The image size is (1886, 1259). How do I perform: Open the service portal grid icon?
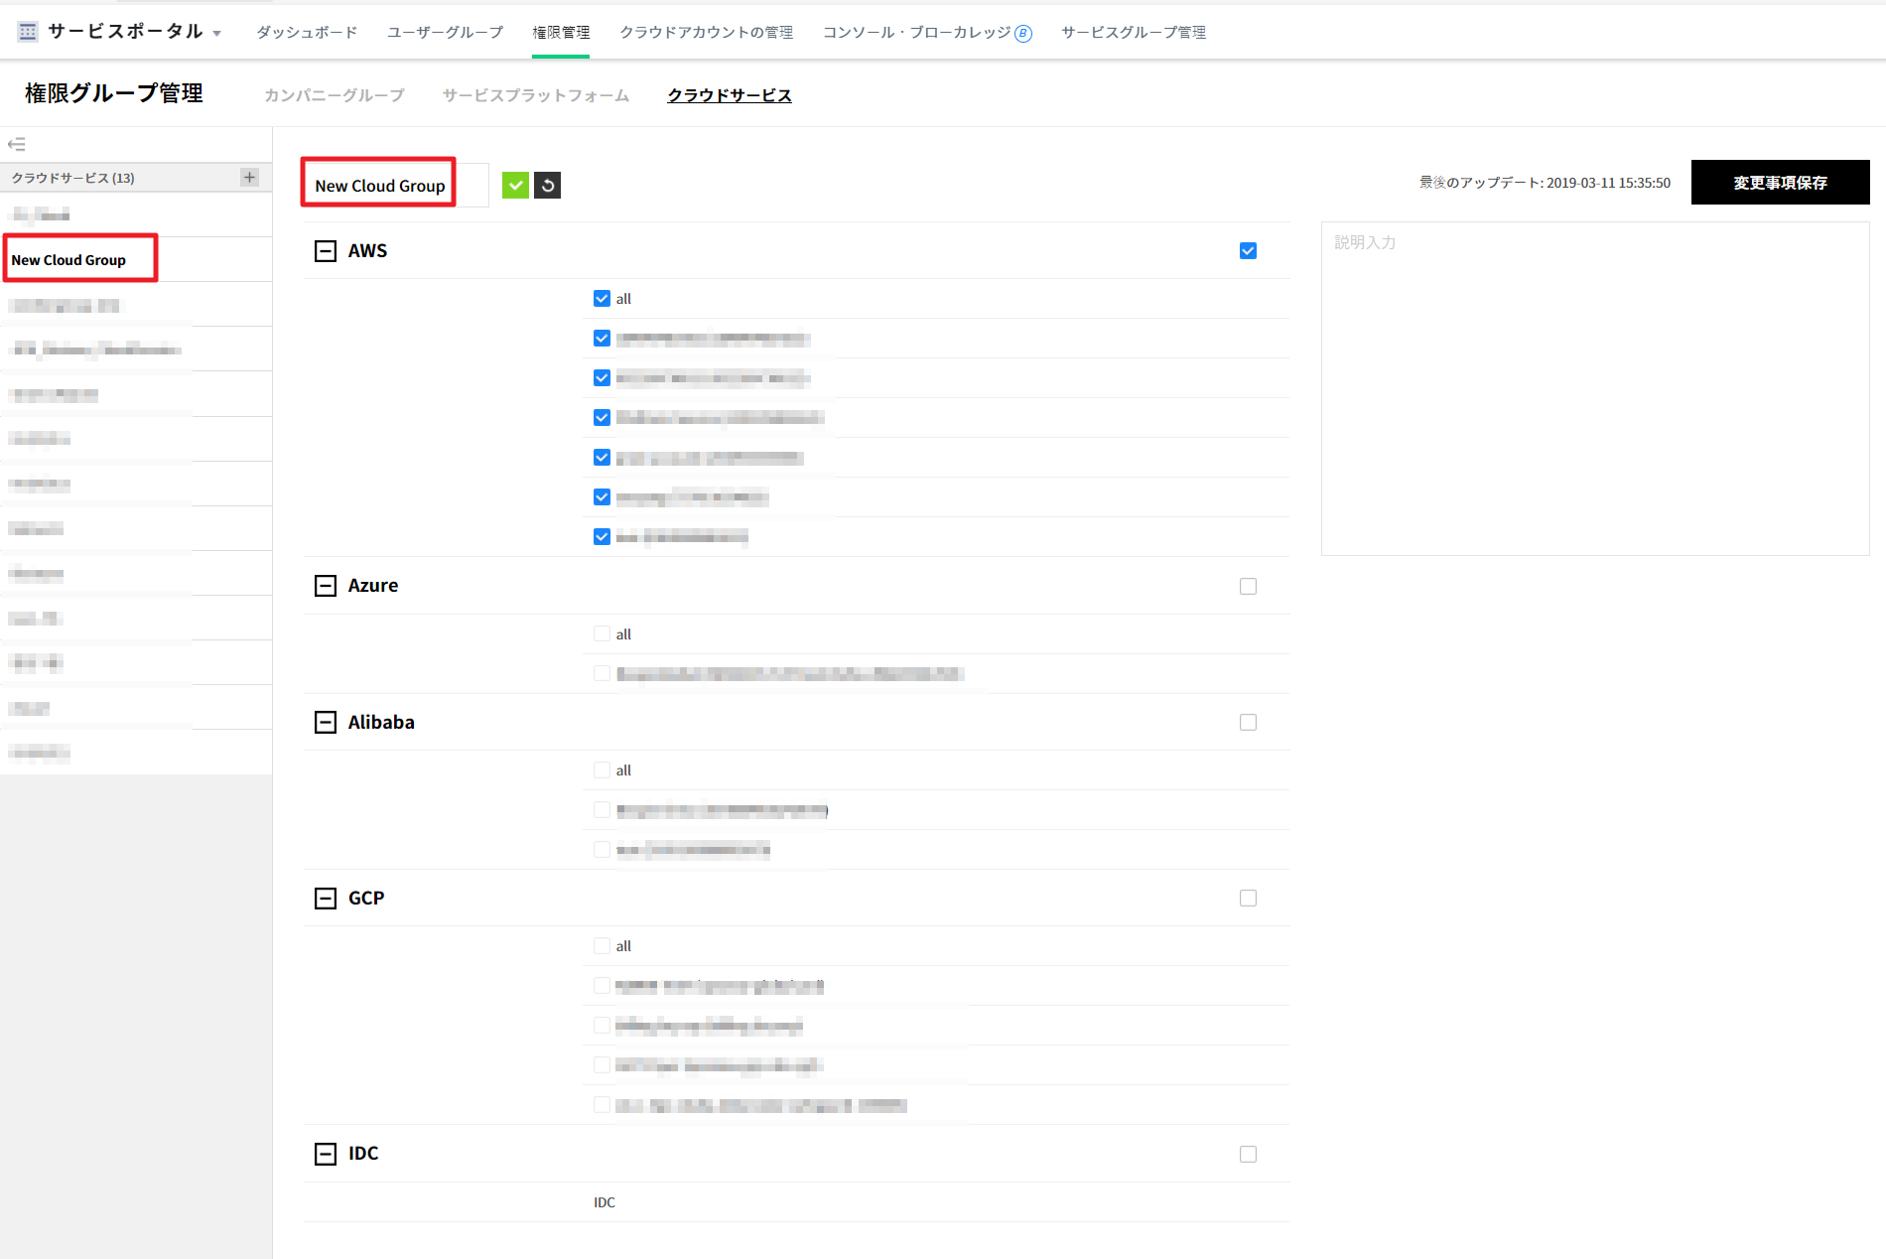pyautogui.click(x=28, y=32)
